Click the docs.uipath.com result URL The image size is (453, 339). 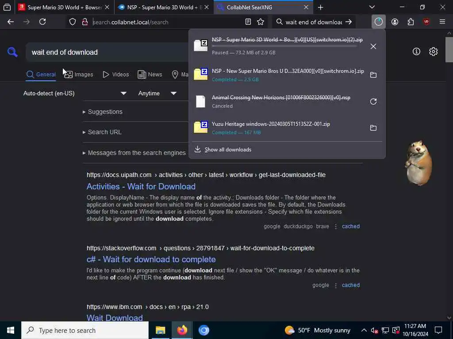pyautogui.click(x=206, y=175)
